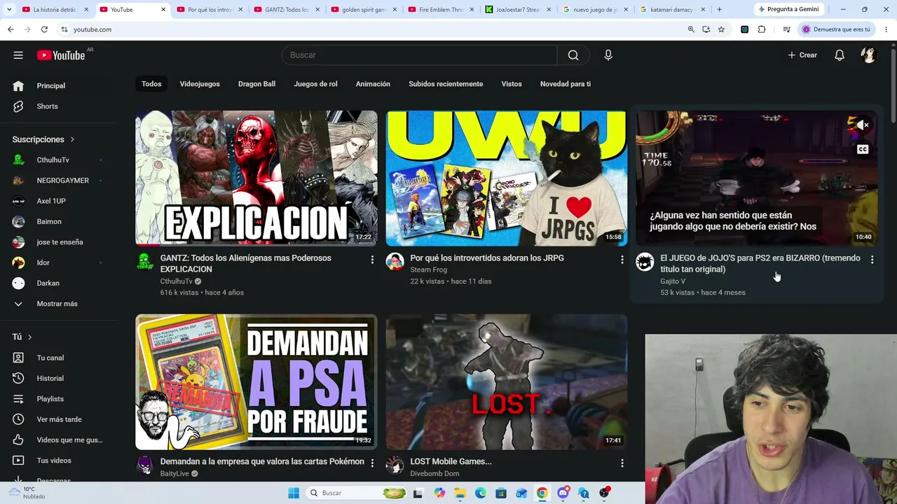
Task: Open options for LOST Mobile Games video
Action: (x=622, y=463)
